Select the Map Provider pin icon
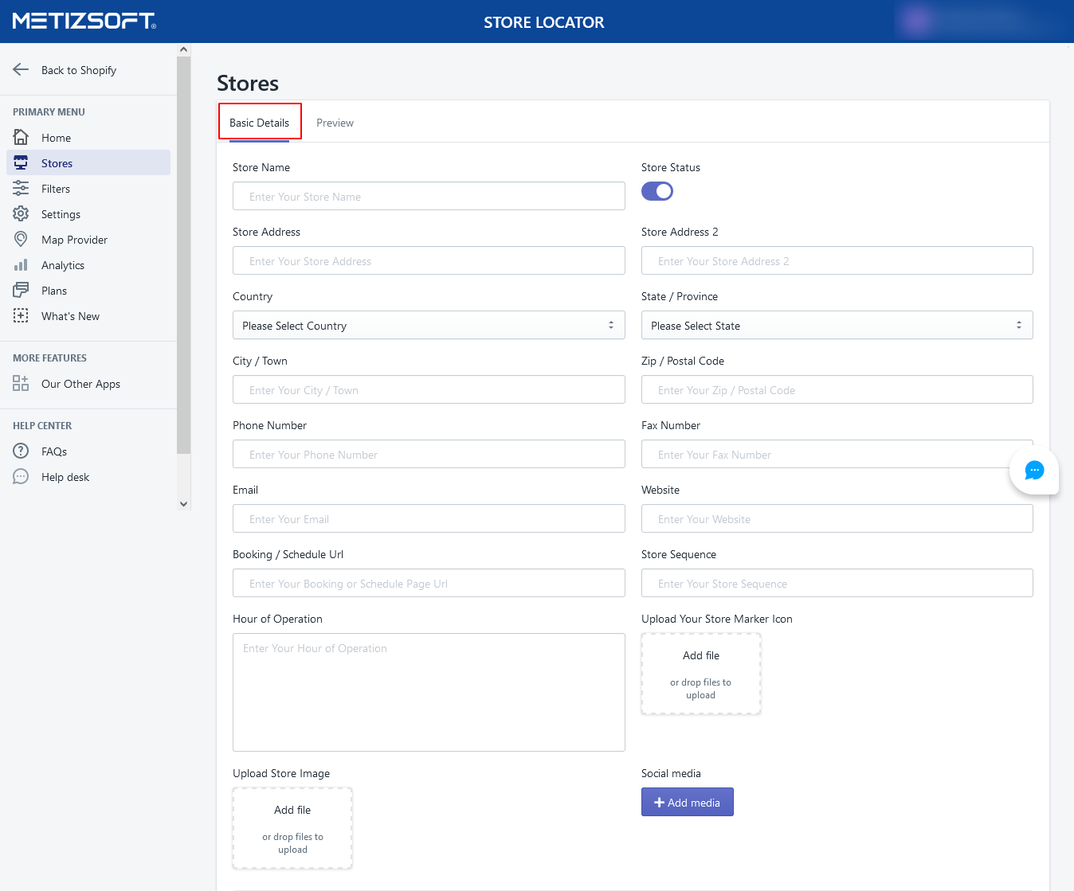This screenshot has width=1074, height=891. 21,240
